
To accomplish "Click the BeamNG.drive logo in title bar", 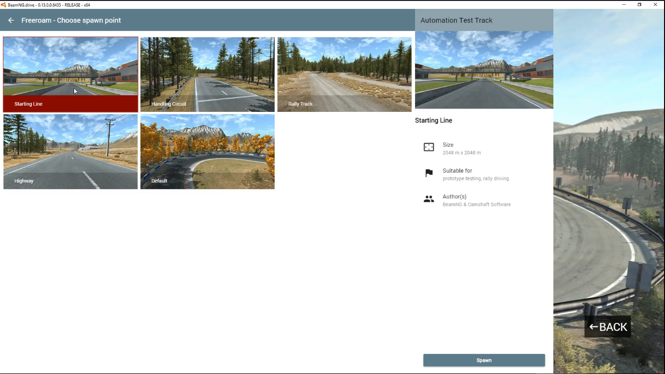I will 4,5.
